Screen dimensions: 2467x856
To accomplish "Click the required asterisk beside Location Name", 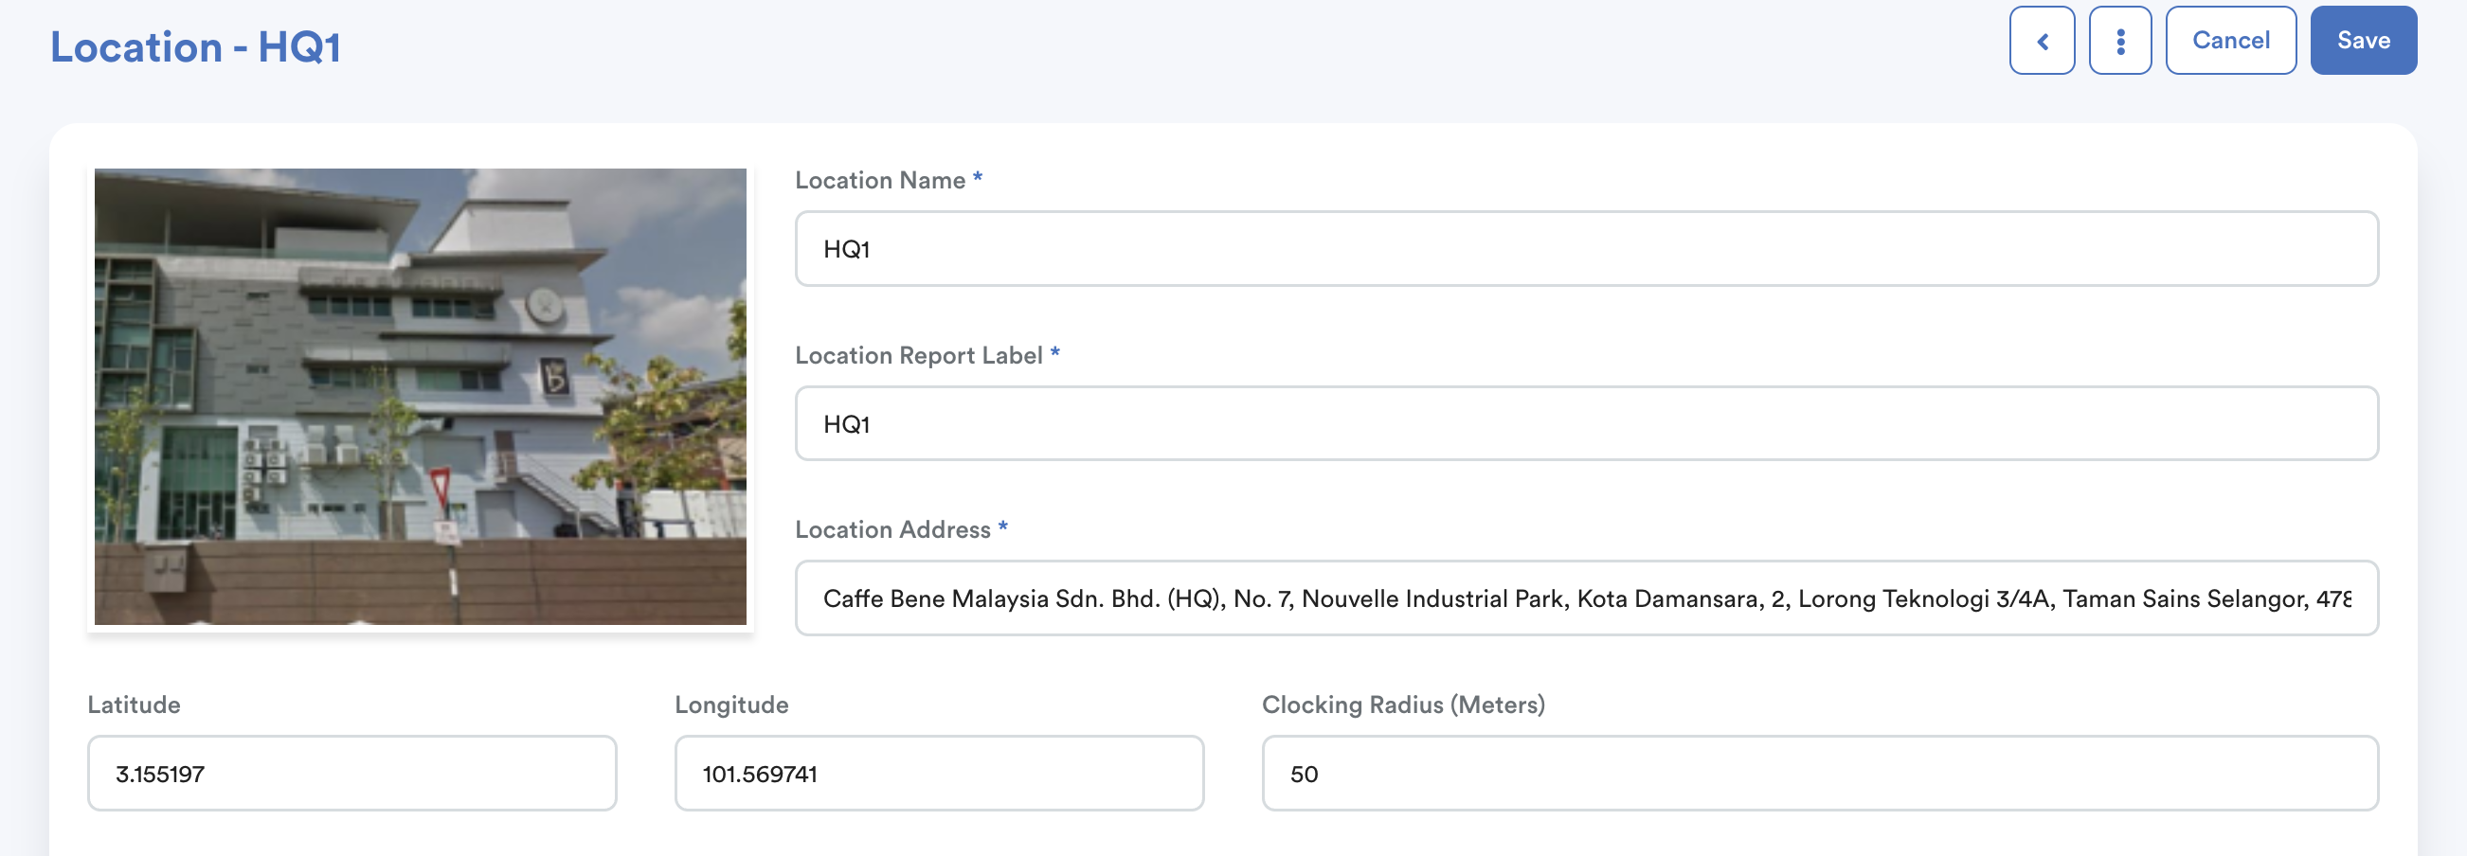I will click(x=978, y=178).
